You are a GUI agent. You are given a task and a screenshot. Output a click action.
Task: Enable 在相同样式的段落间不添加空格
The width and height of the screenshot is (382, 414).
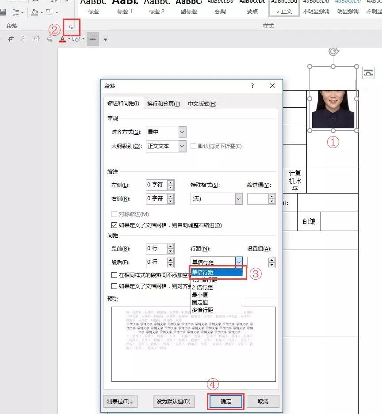(114, 274)
